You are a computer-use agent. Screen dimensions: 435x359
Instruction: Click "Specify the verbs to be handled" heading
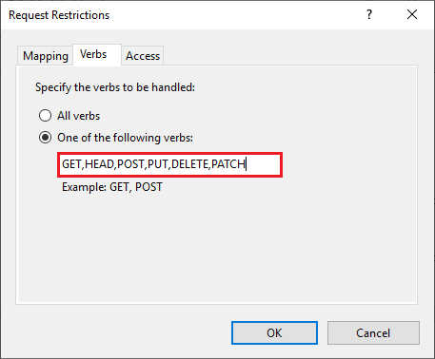(x=115, y=87)
